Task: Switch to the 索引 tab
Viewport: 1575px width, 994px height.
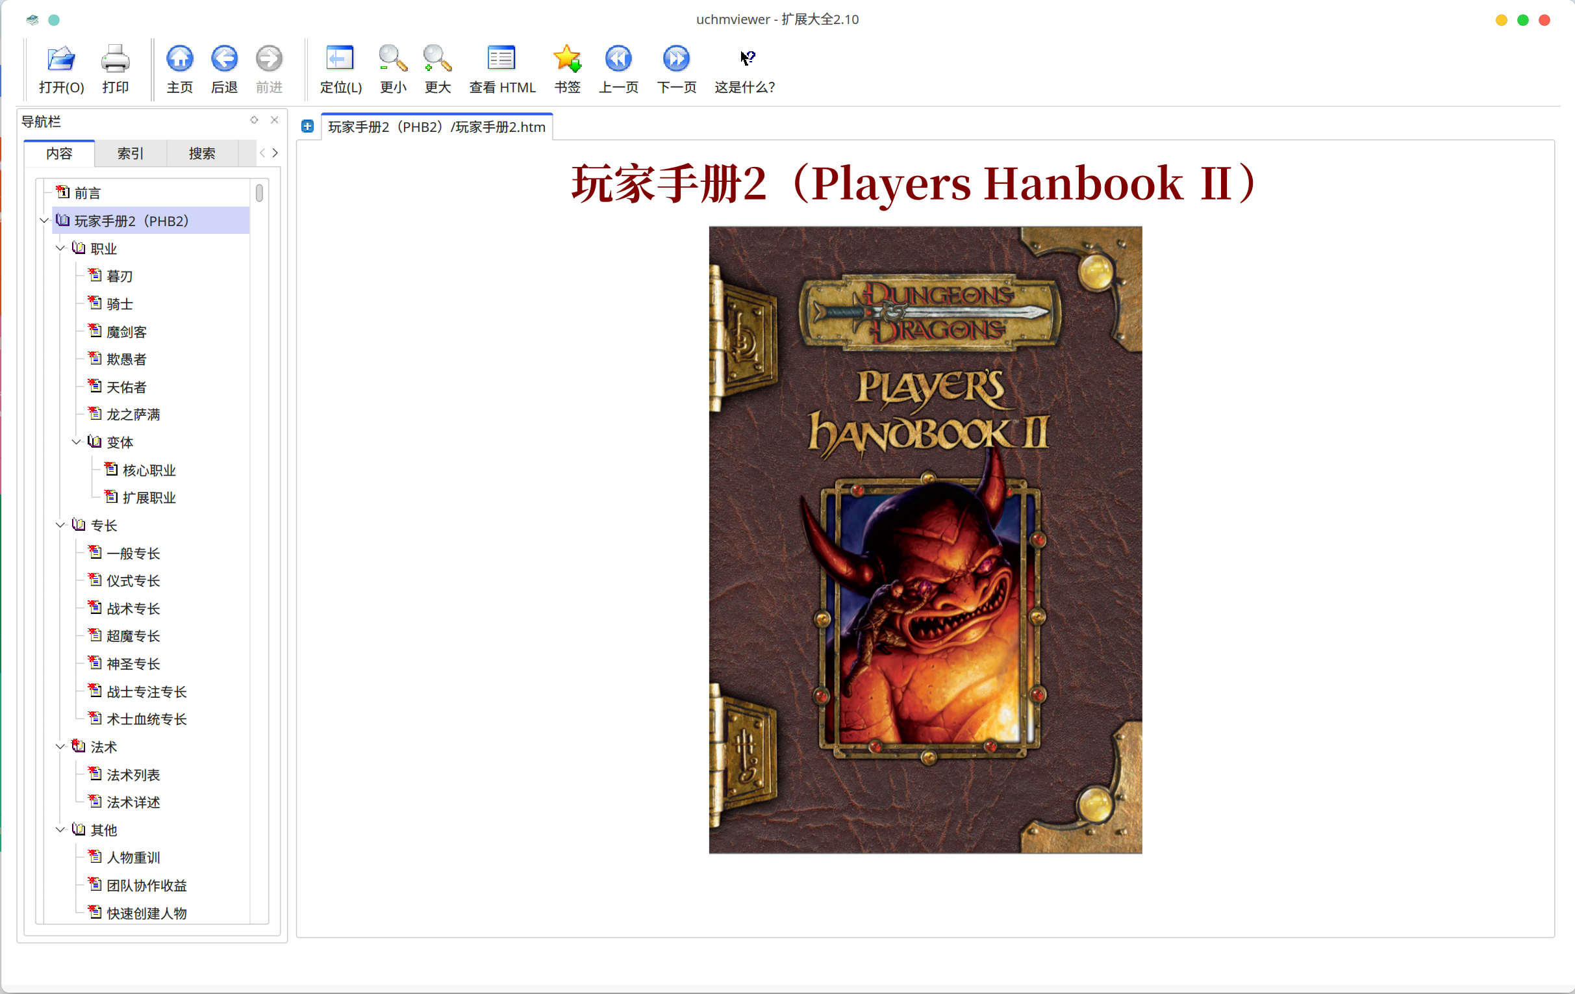Action: click(x=130, y=154)
